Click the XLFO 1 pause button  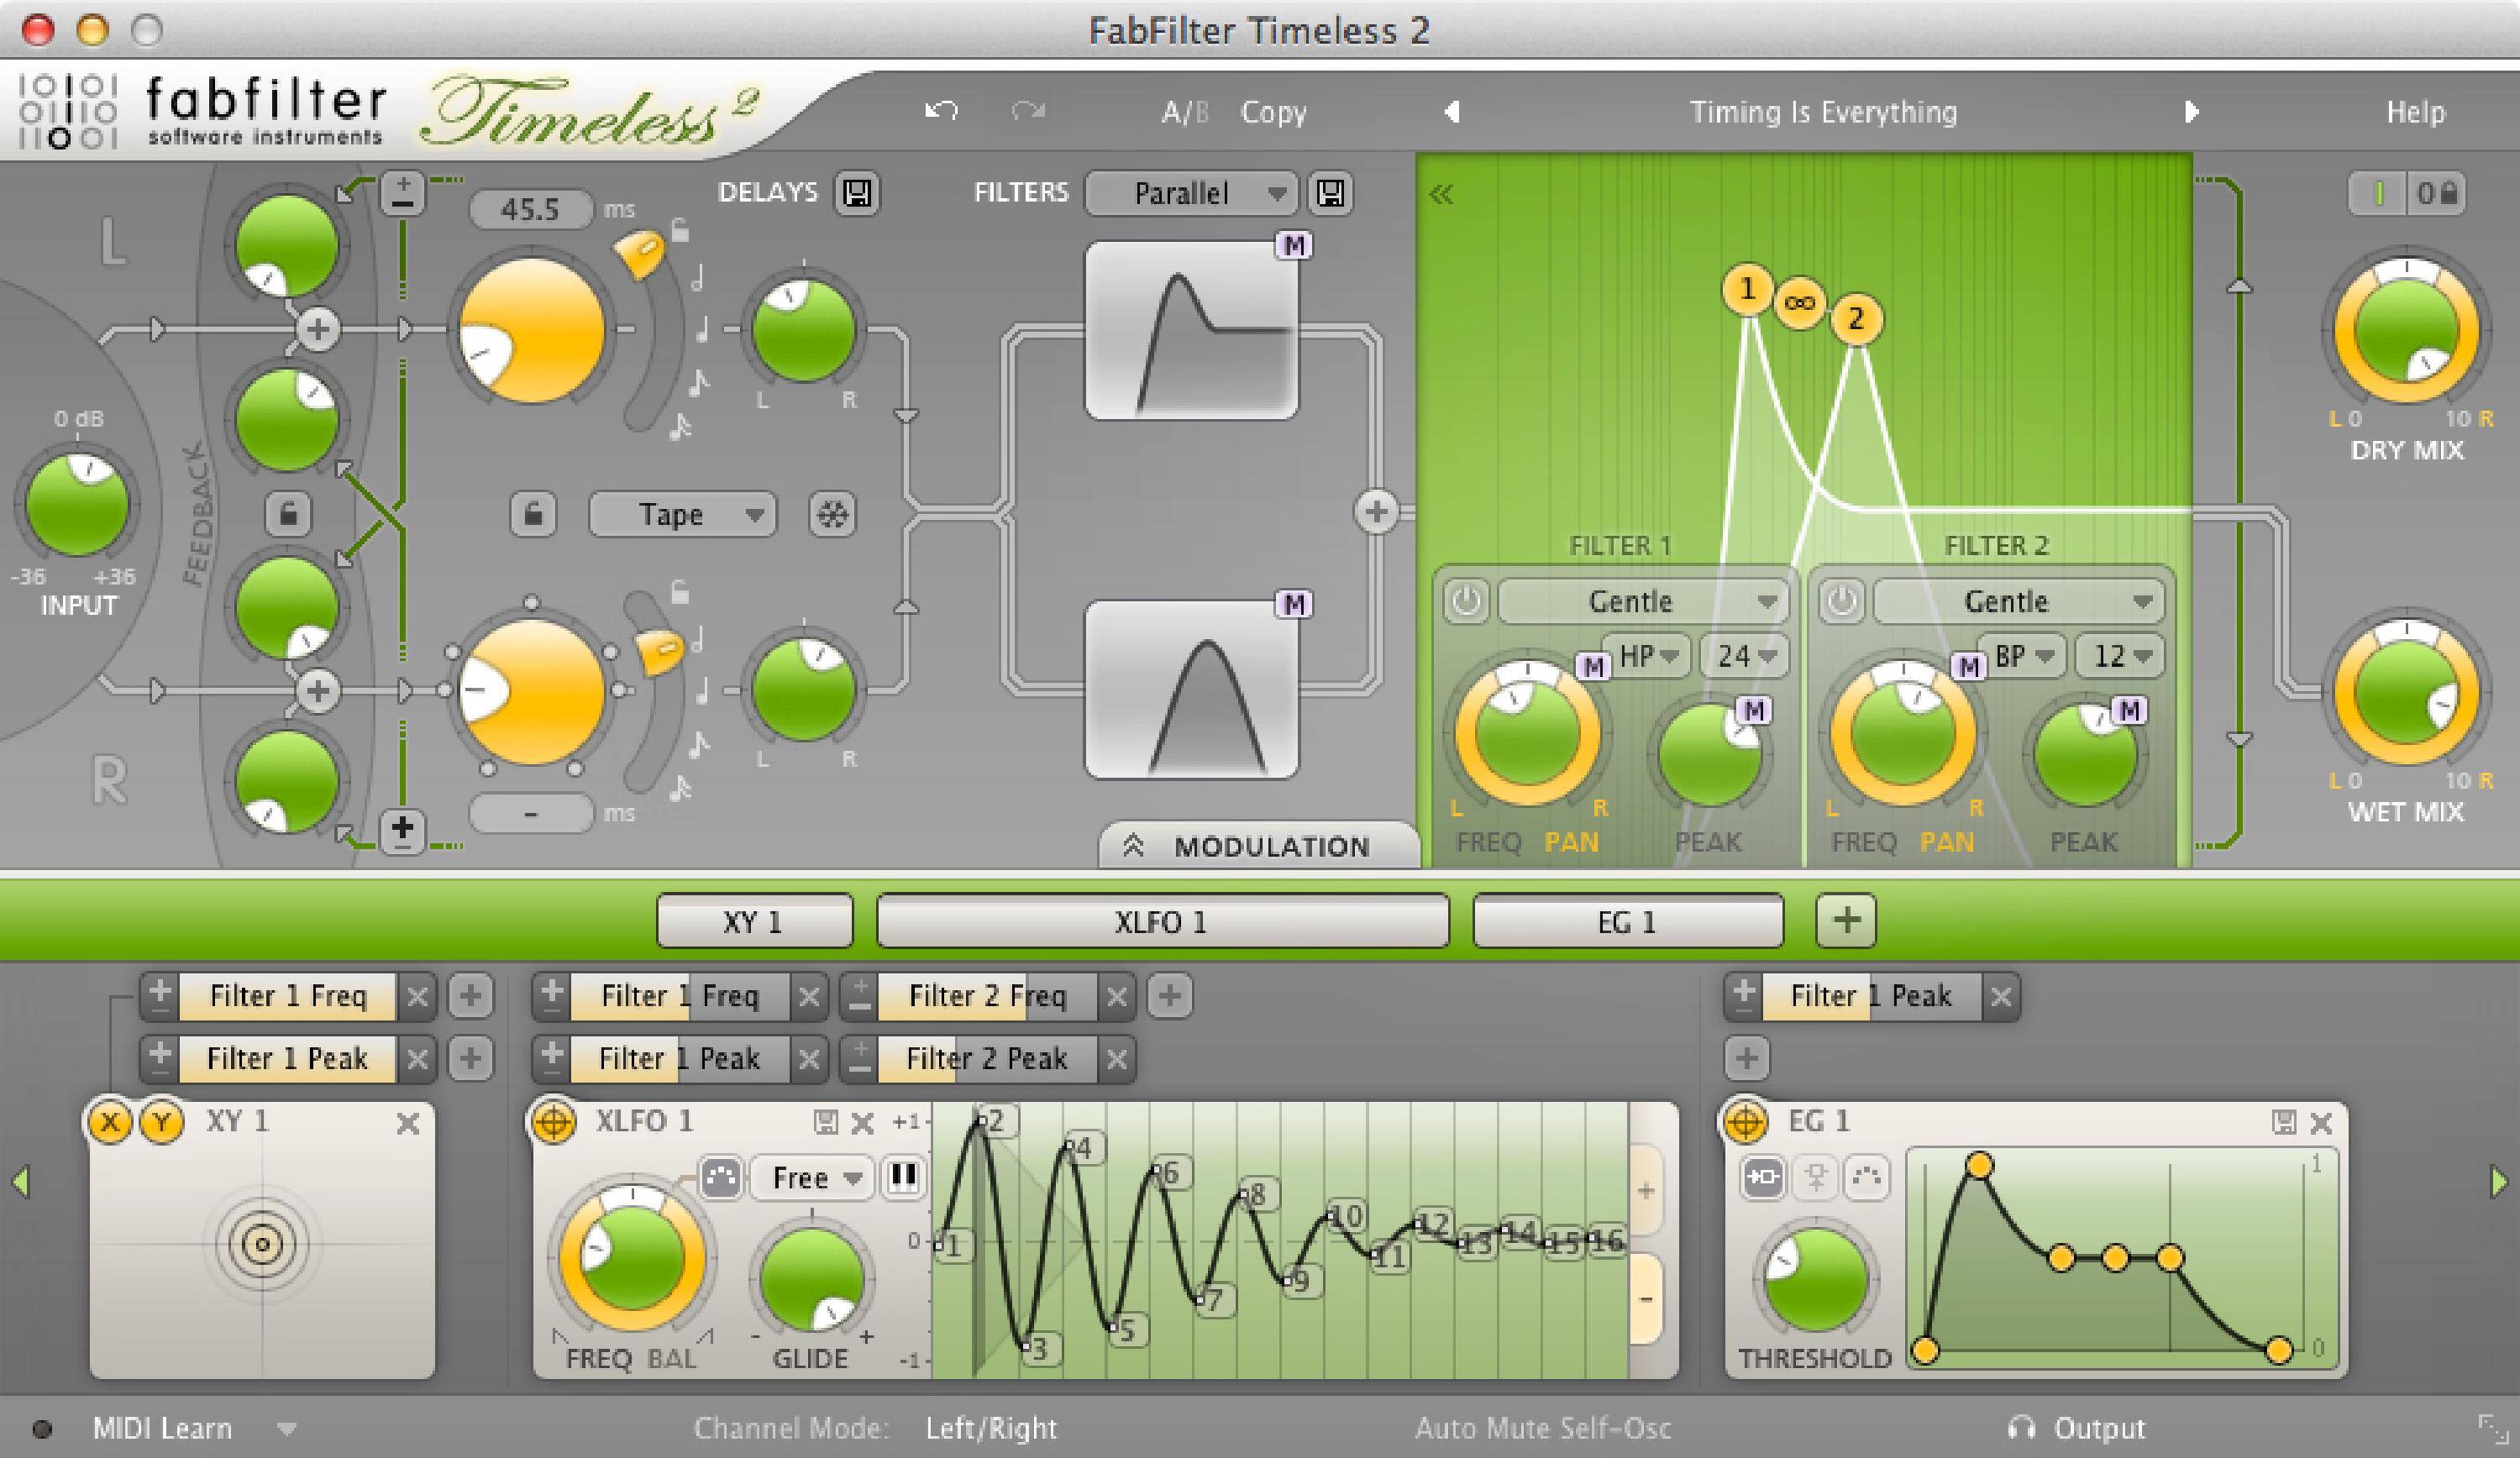902,1177
